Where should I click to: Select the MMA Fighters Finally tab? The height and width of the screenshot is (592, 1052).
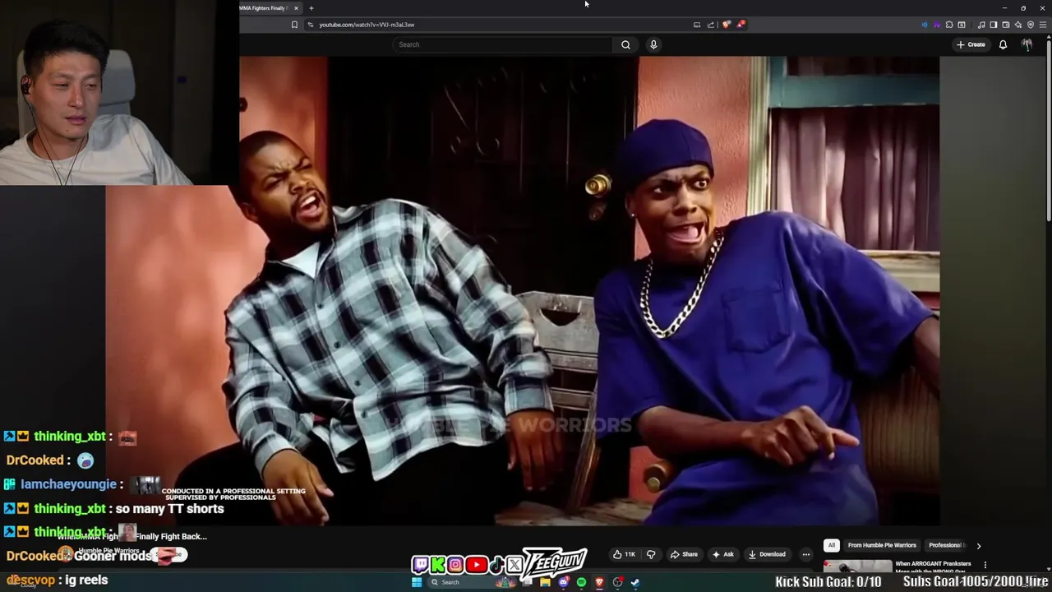[x=268, y=8]
